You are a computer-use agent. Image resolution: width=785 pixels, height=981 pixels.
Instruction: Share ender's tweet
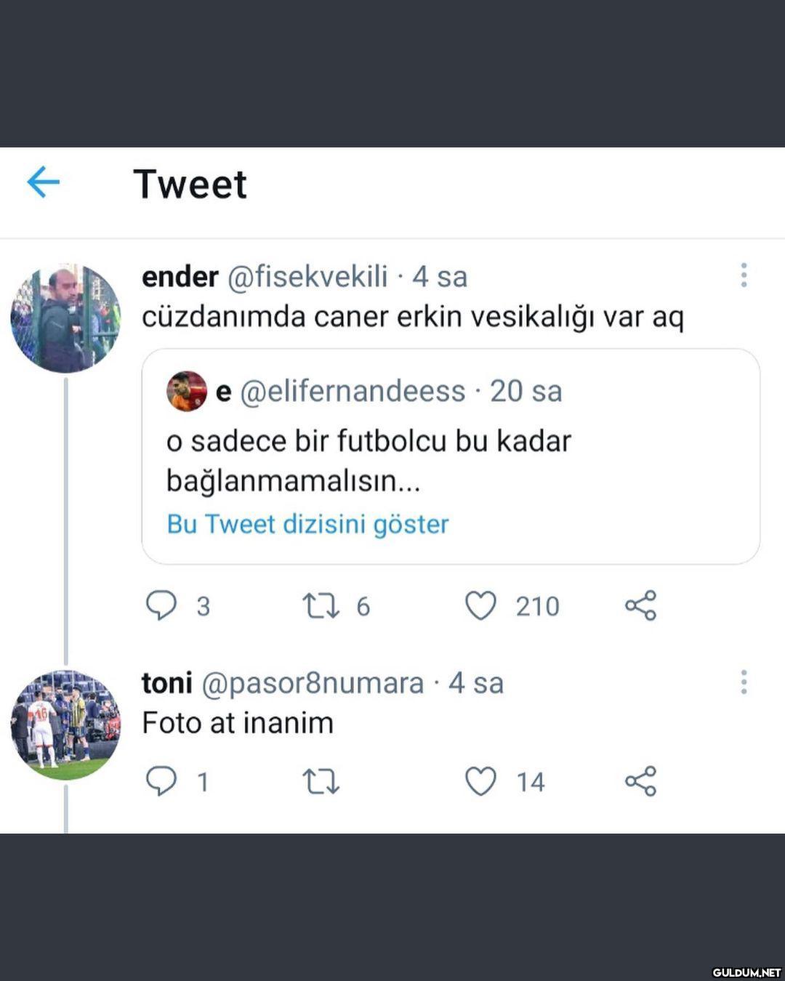[x=640, y=605]
